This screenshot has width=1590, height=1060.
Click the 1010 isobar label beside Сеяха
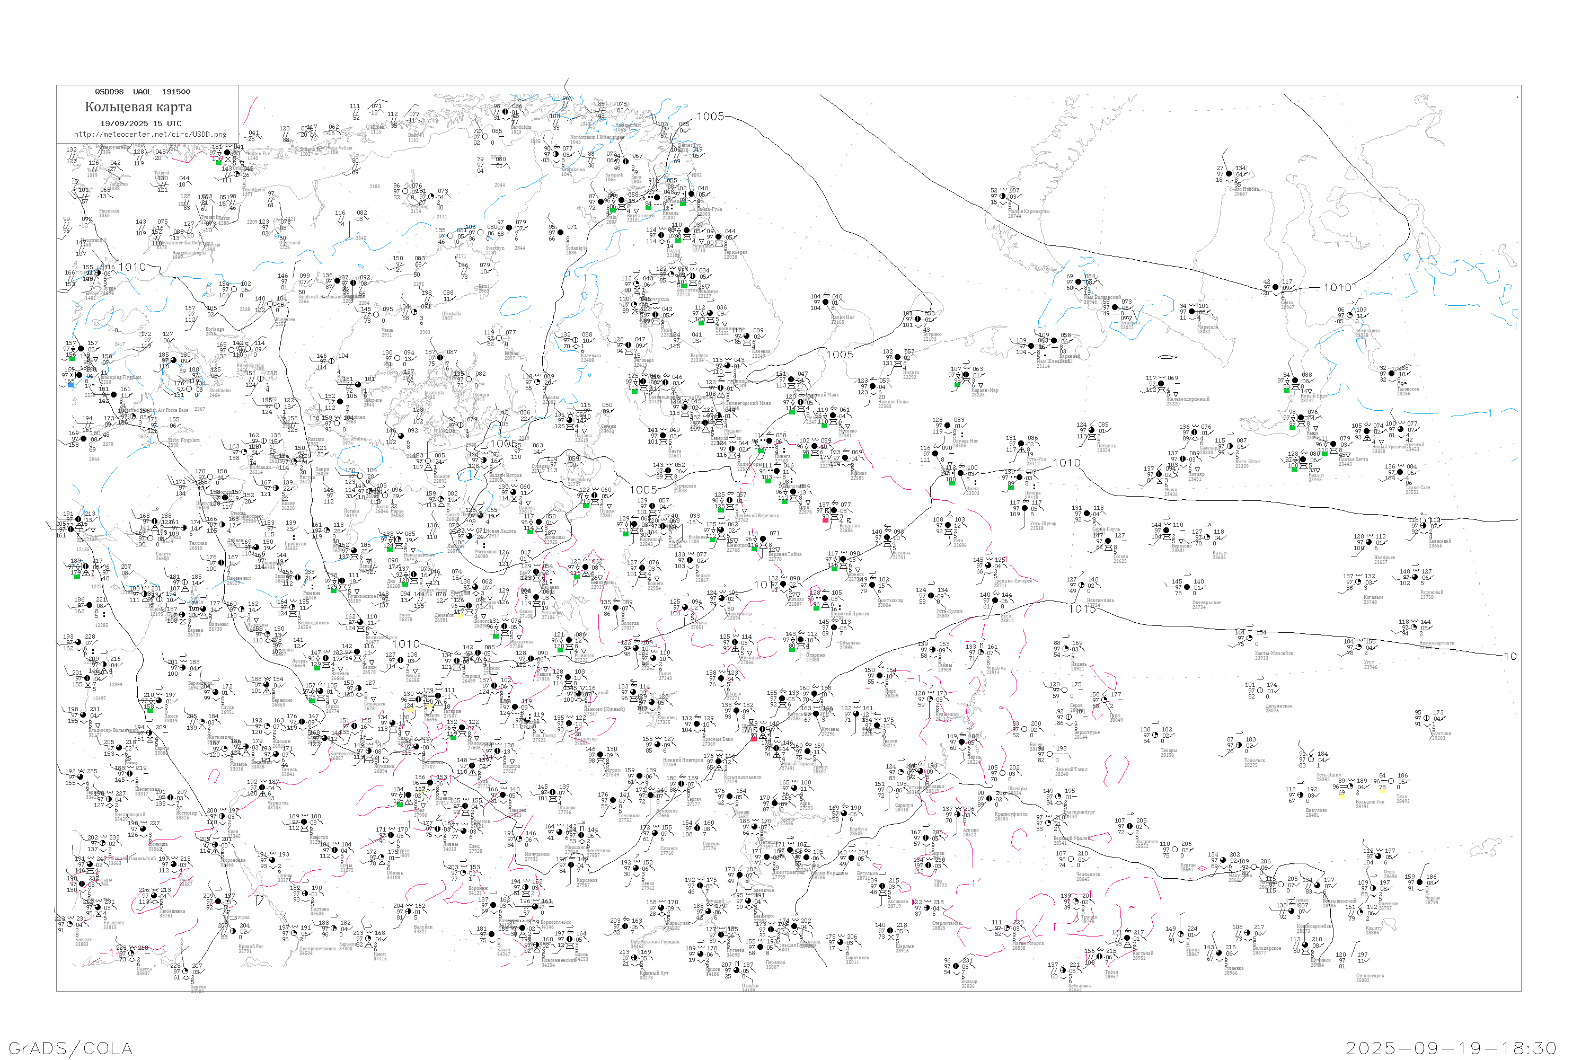tap(1337, 287)
